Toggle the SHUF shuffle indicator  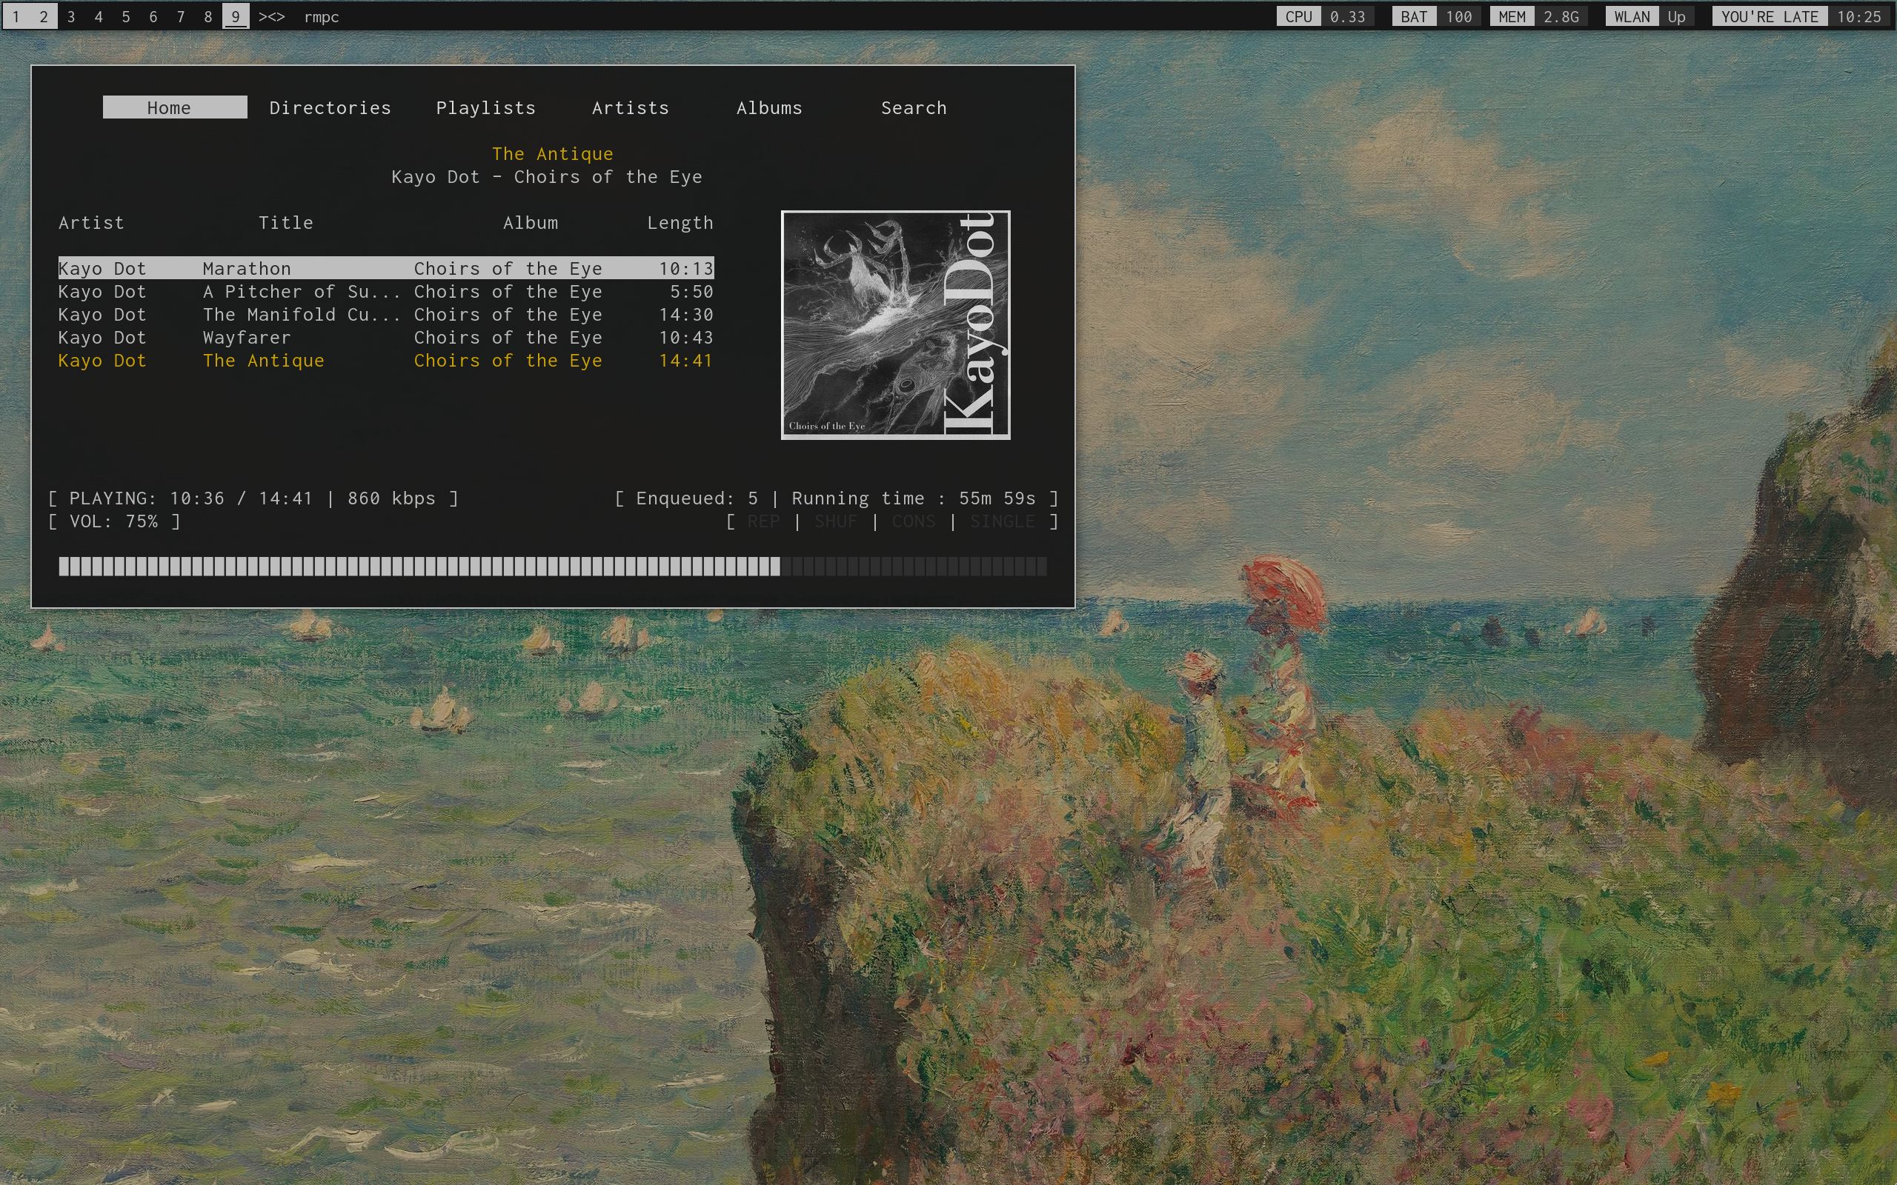click(836, 521)
